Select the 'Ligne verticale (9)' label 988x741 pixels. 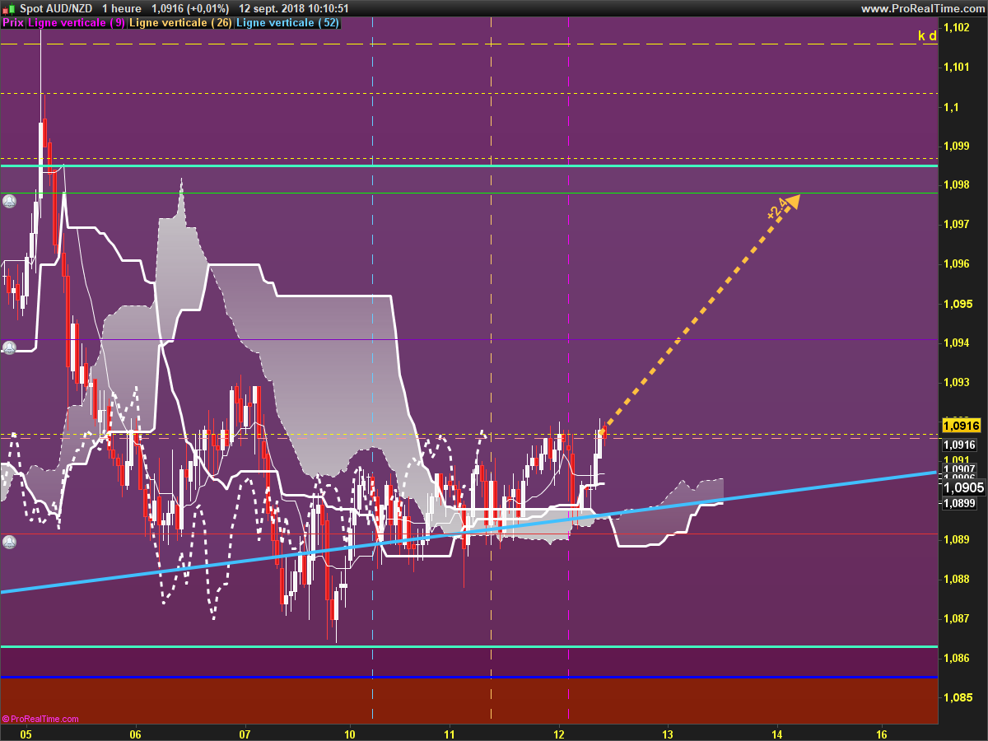(77, 23)
